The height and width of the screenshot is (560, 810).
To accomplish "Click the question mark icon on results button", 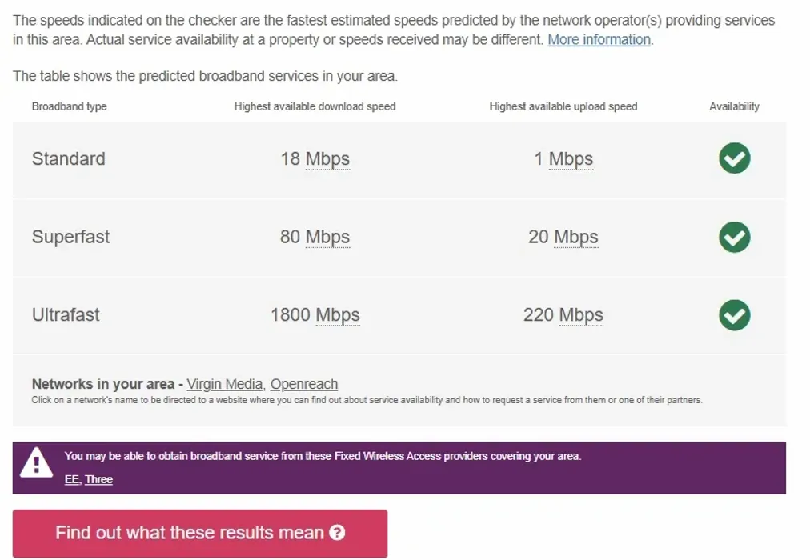I will tap(337, 533).
